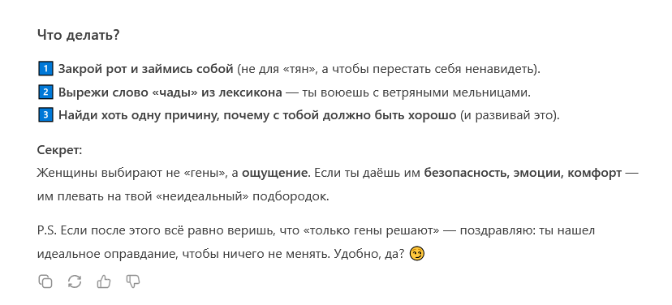The width and height of the screenshot is (672, 305).
Task: Regenerate the answer using the refresh icon
Action: [75, 281]
